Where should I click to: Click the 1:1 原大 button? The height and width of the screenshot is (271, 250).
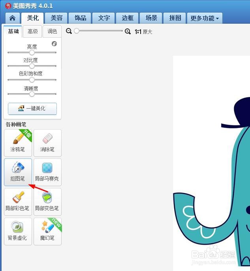tap(143, 32)
